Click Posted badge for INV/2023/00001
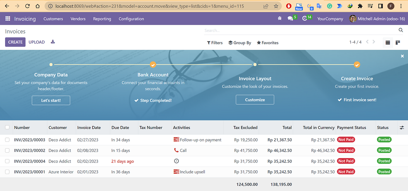The width and height of the screenshot is (408, 191). [384, 172]
